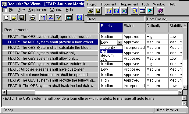Open File menu in Views window

tap(12, 10)
